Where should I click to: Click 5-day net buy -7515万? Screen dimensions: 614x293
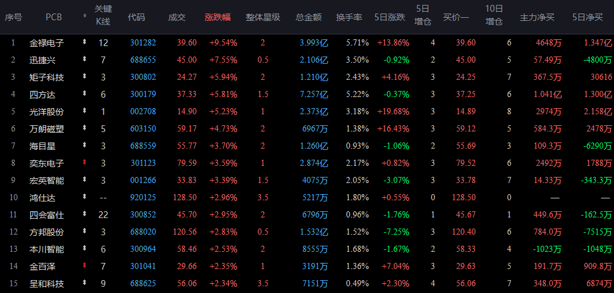tap(597, 232)
